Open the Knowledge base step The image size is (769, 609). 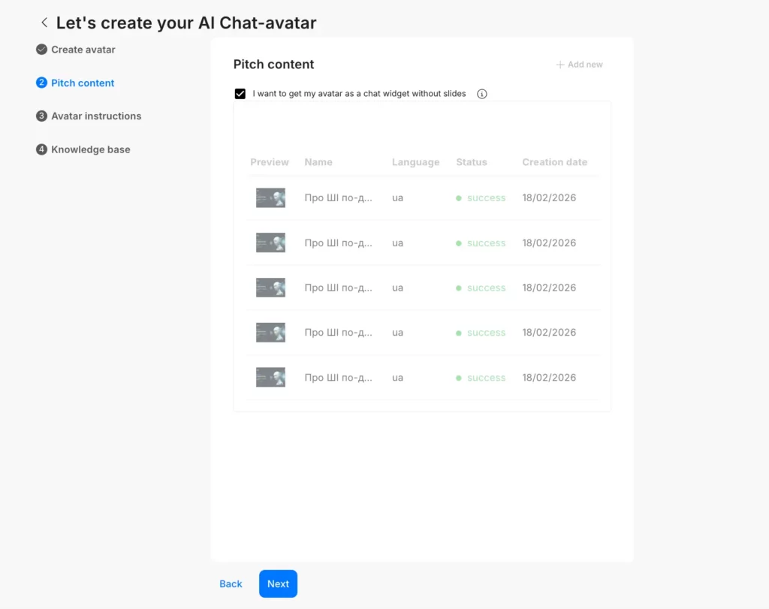point(90,149)
